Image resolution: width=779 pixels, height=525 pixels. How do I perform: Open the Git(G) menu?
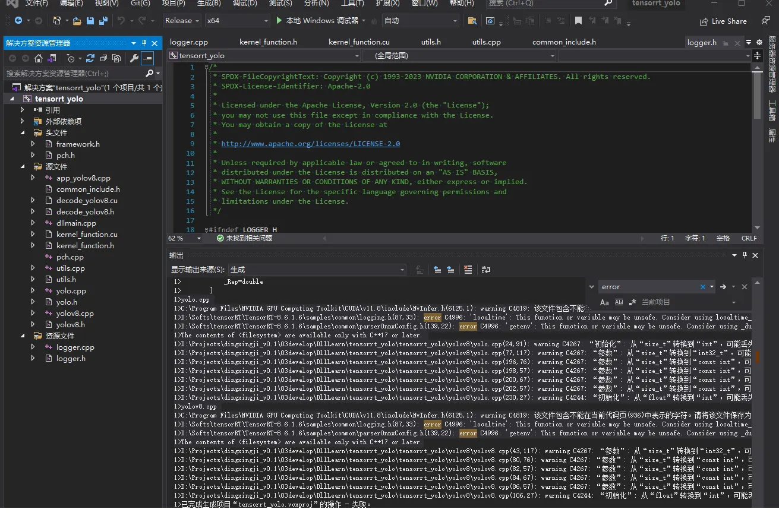point(140,3)
